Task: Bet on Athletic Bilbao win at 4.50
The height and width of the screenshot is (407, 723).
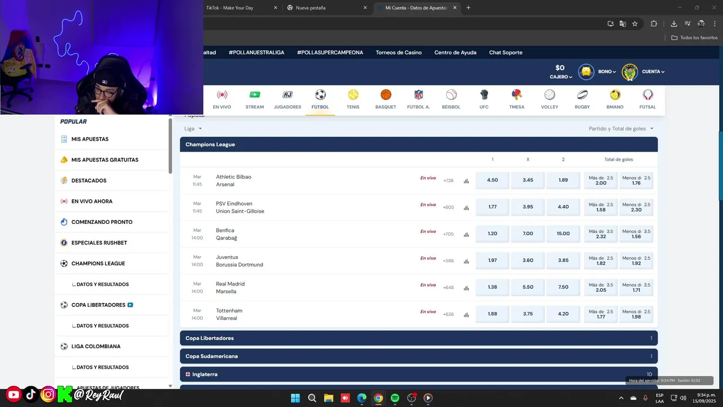Action: point(493,180)
